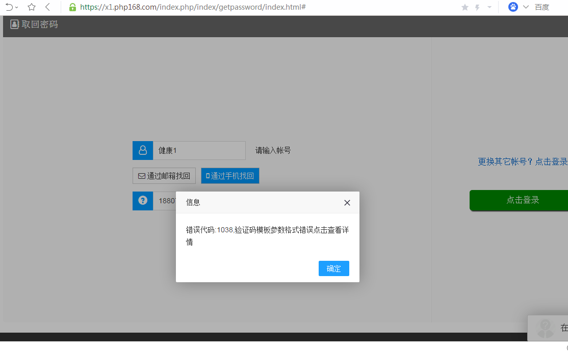Click the account input field containing 健康1
Image resolution: width=568 pixels, height=352 pixels.
(x=199, y=150)
